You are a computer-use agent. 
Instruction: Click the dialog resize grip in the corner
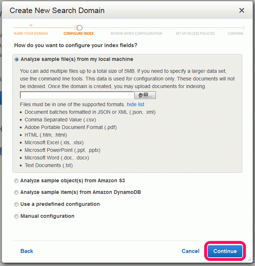tap(249, 259)
